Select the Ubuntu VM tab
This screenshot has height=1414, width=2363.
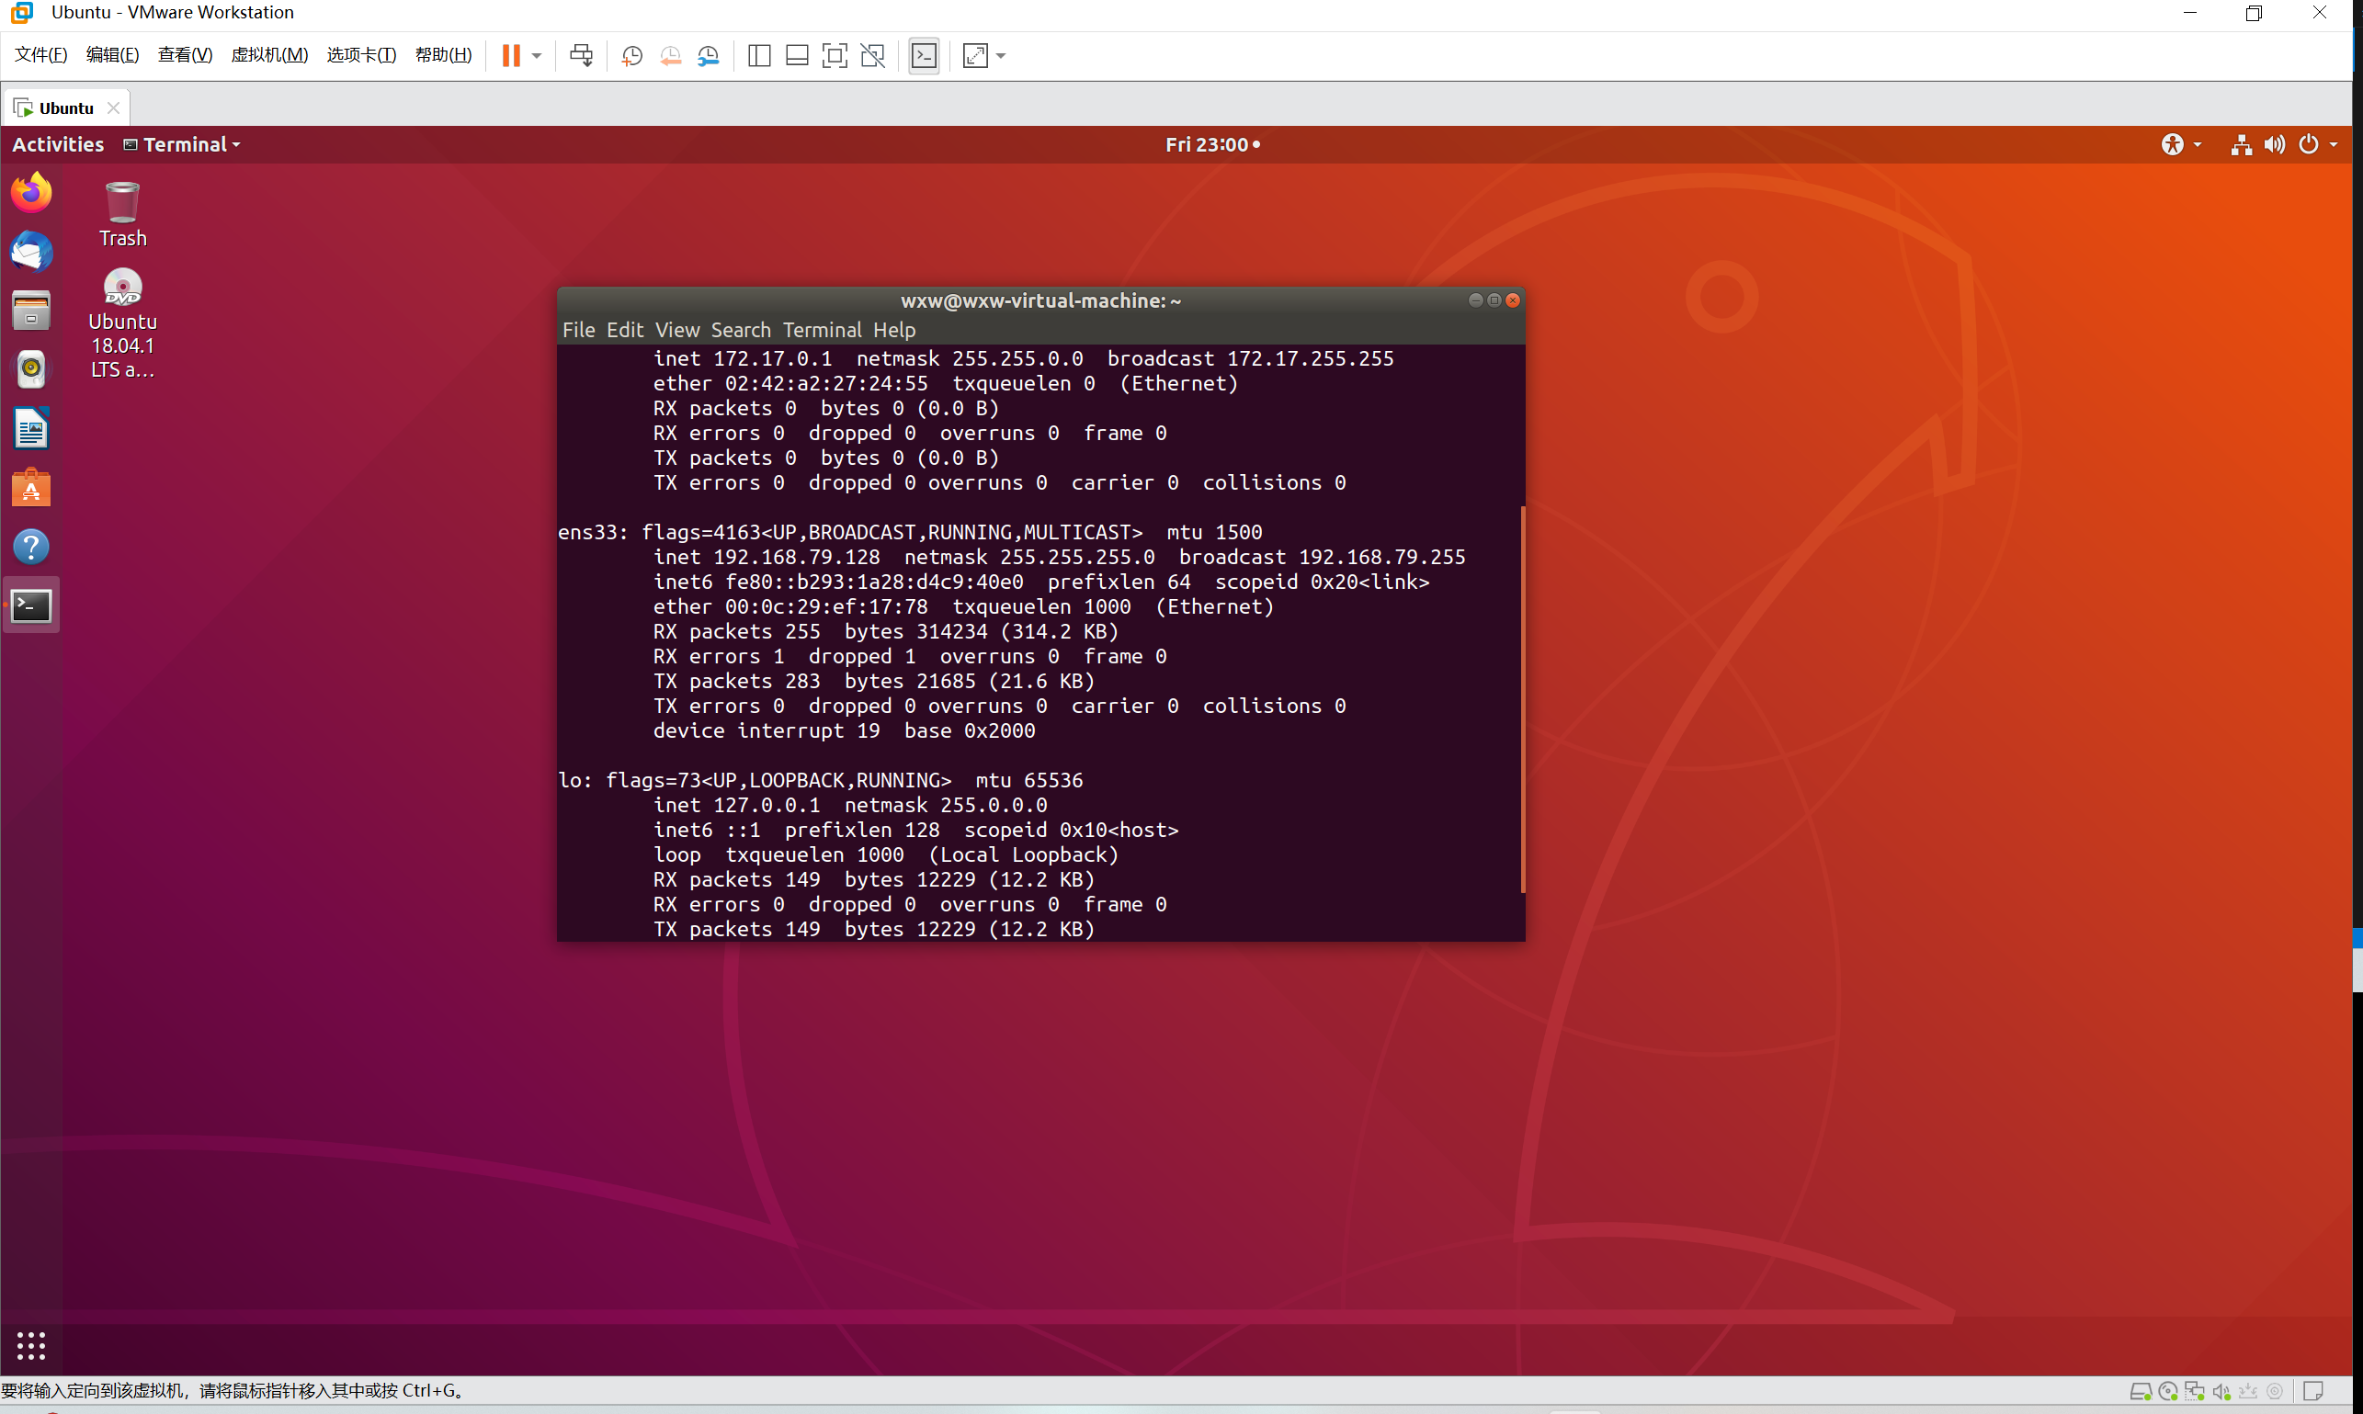pos(65,107)
